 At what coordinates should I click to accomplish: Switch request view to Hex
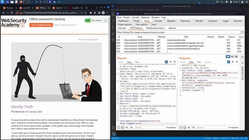[137, 62]
